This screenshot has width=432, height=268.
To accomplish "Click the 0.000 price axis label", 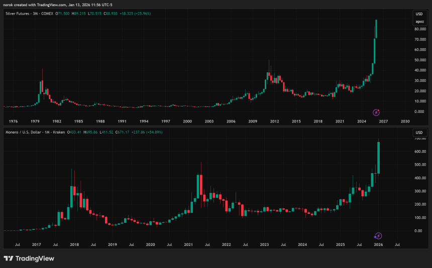I will [419, 112].
